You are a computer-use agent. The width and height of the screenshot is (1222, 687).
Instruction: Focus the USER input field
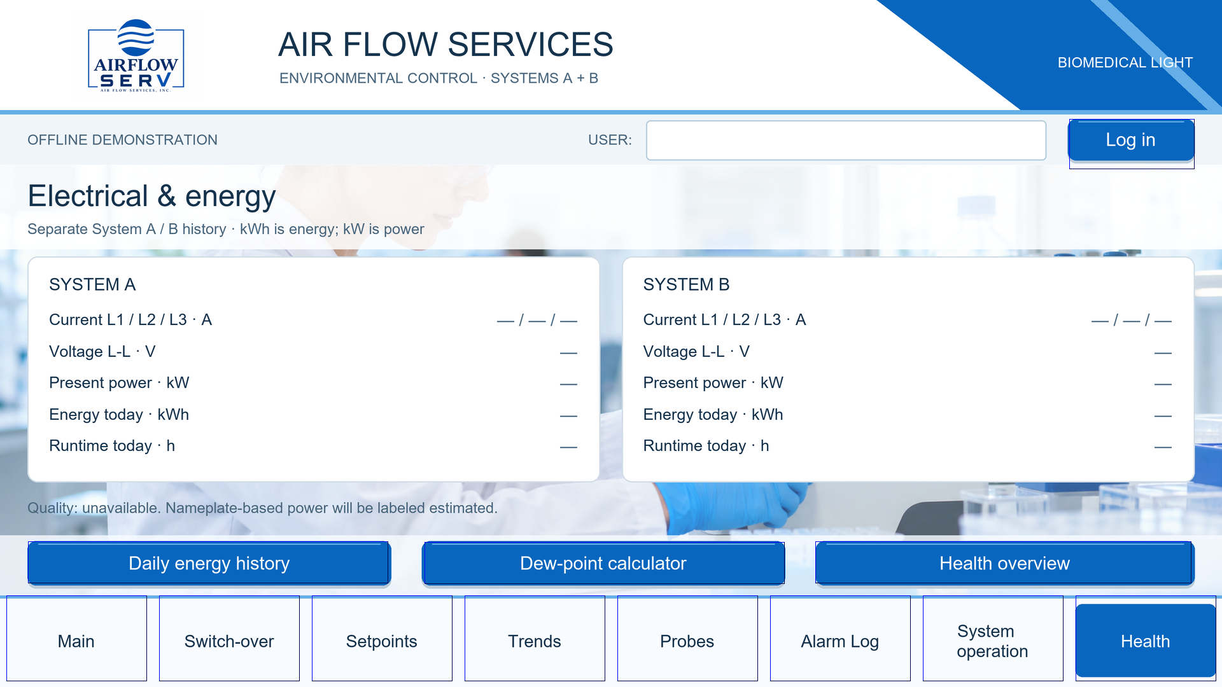[846, 141]
